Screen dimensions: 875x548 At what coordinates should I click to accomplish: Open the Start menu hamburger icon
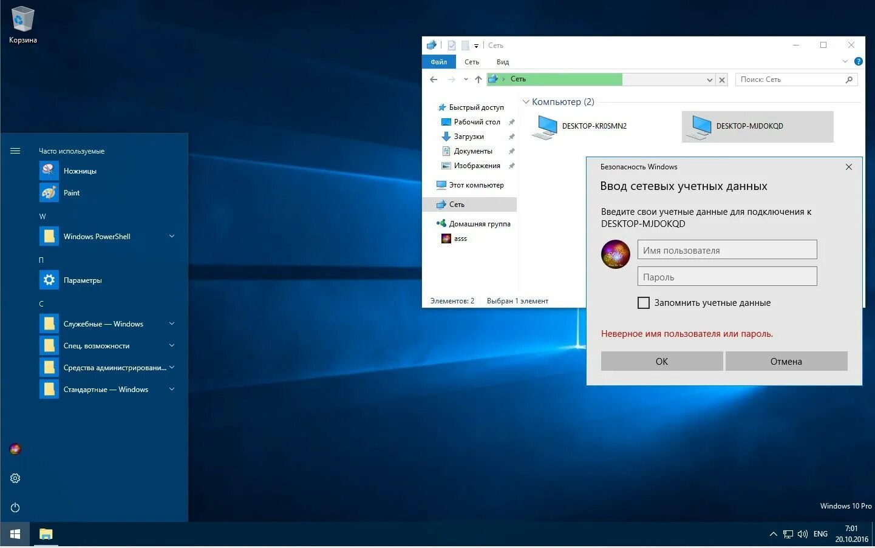(x=15, y=151)
